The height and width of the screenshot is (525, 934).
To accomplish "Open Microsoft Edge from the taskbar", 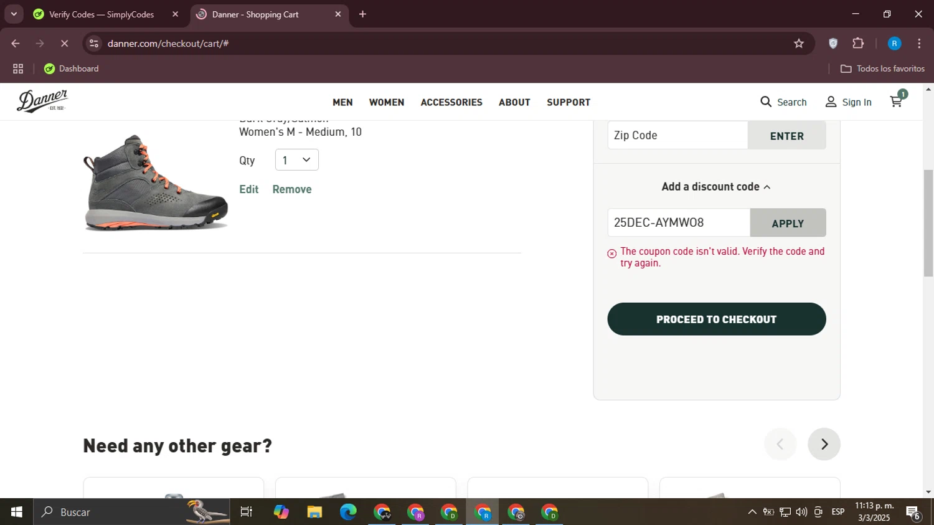I will pyautogui.click(x=348, y=512).
